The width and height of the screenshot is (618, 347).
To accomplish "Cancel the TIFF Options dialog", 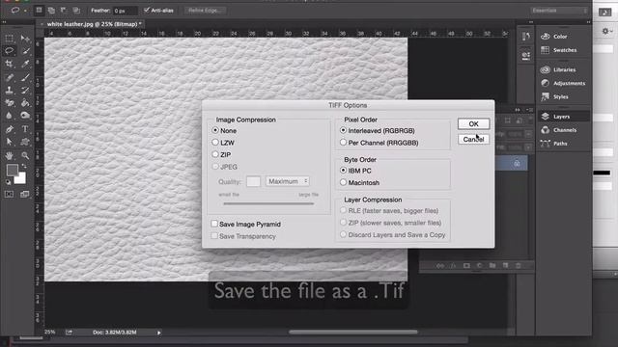I will coord(474,139).
